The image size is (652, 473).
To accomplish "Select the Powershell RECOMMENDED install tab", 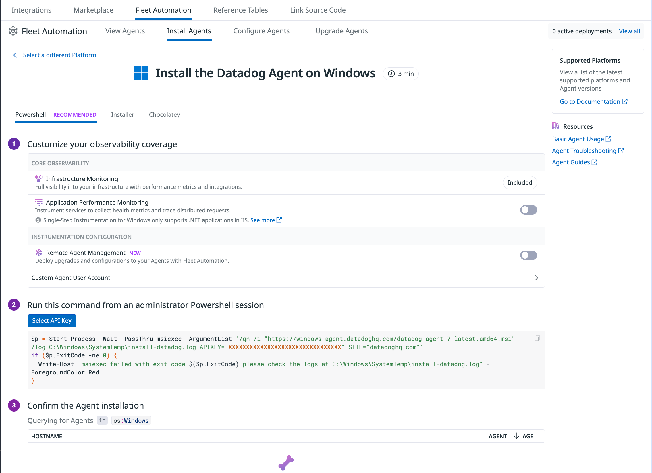I will click(56, 114).
